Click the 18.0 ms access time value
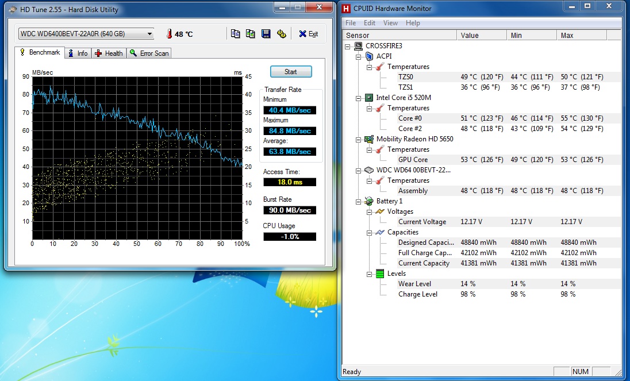630x381 pixels. tap(290, 182)
